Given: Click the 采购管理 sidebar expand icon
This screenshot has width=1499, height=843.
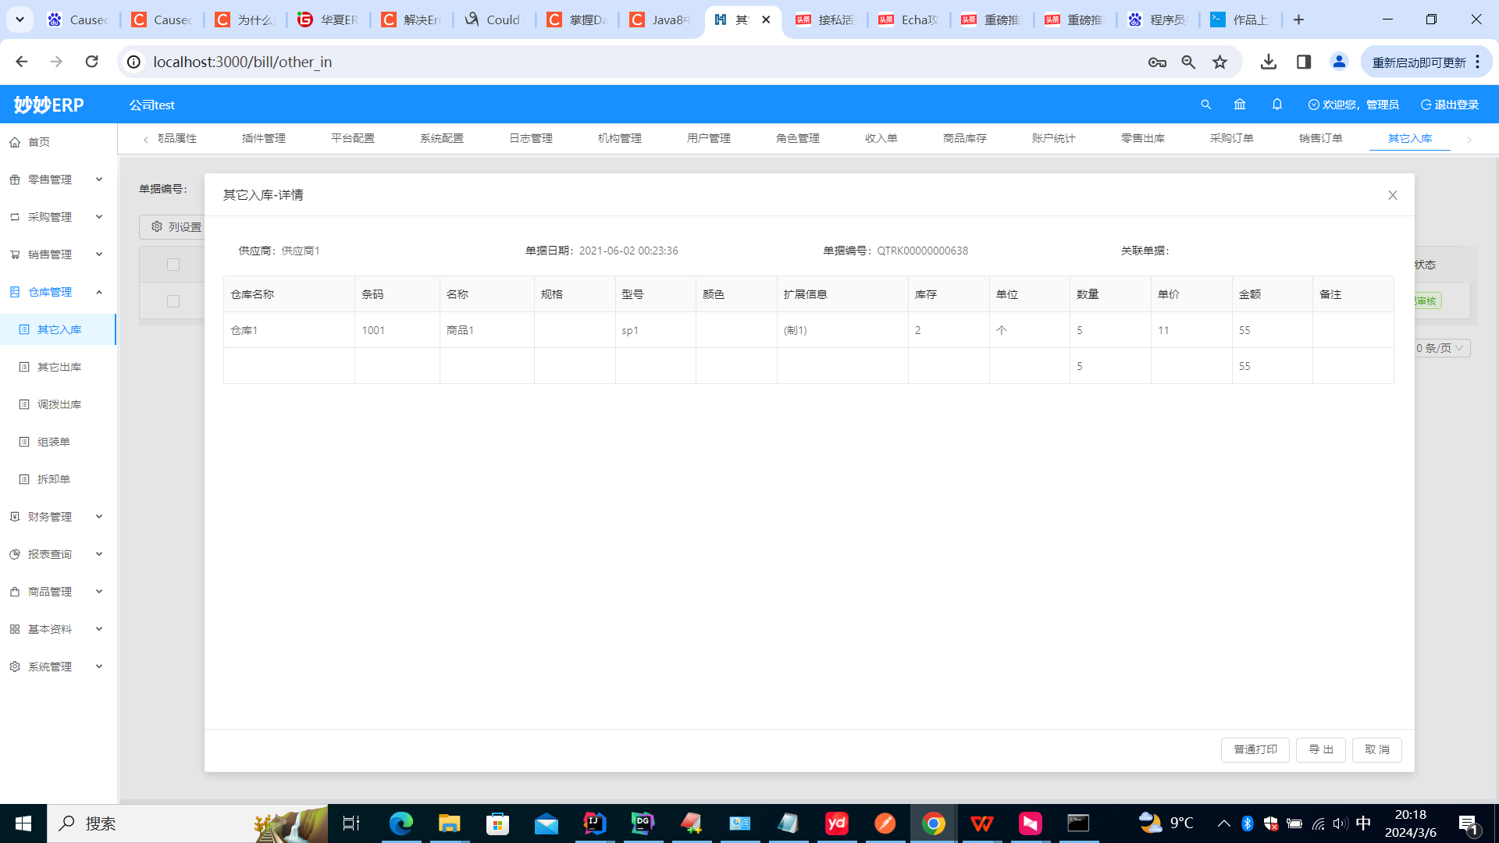Looking at the screenshot, I should pyautogui.click(x=99, y=216).
